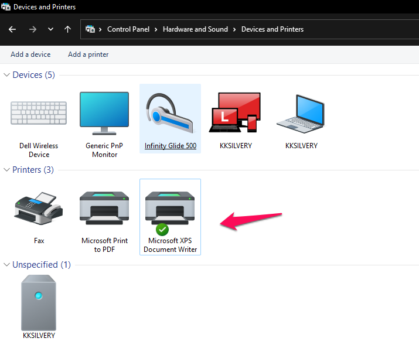Image resolution: width=419 pixels, height=362 pixels.
Task: Click the Generic PnP Monitor label
Action: [x=104, y=150]
